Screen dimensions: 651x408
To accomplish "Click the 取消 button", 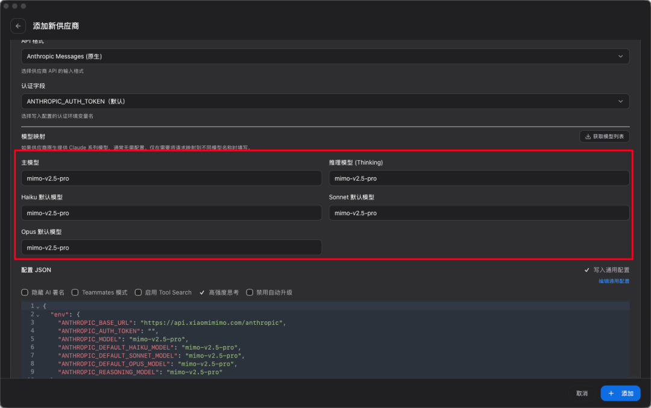I will [582, 394].
